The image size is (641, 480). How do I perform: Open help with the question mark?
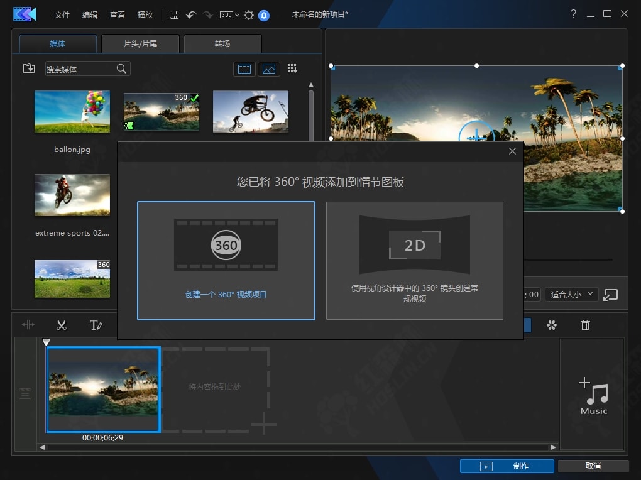[x=574, y=14]
